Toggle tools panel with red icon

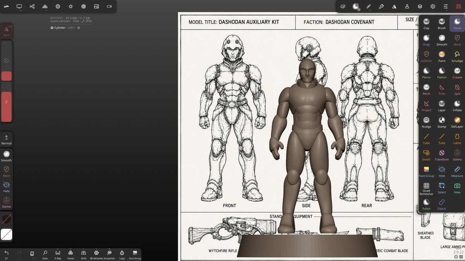(x=459, y=7)
